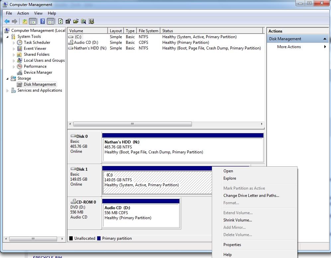
Task: Click the System Tools icon
Action: (13, 37)
